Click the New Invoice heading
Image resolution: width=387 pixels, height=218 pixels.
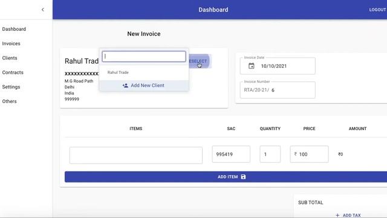[x=144, y=34]
